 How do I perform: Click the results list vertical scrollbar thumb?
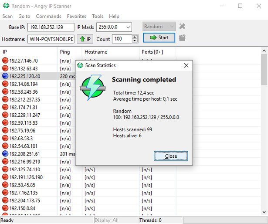[x=264, y=69]
